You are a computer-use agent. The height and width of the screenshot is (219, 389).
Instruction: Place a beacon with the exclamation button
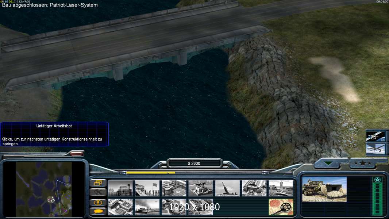coord(98,202)
